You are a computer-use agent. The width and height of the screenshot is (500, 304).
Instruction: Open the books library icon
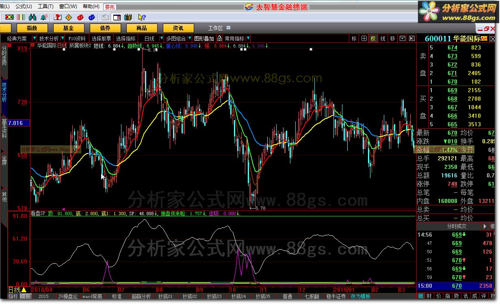(x=128, y=17)
